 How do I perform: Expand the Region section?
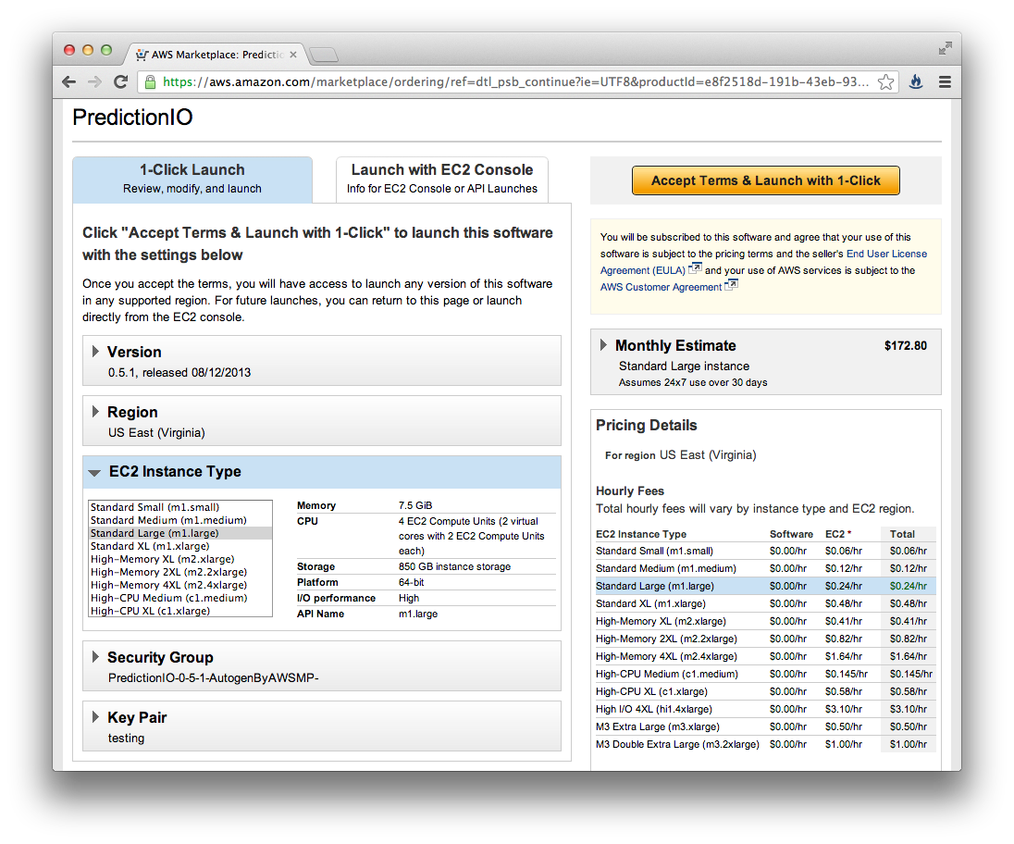click(95, 411)
